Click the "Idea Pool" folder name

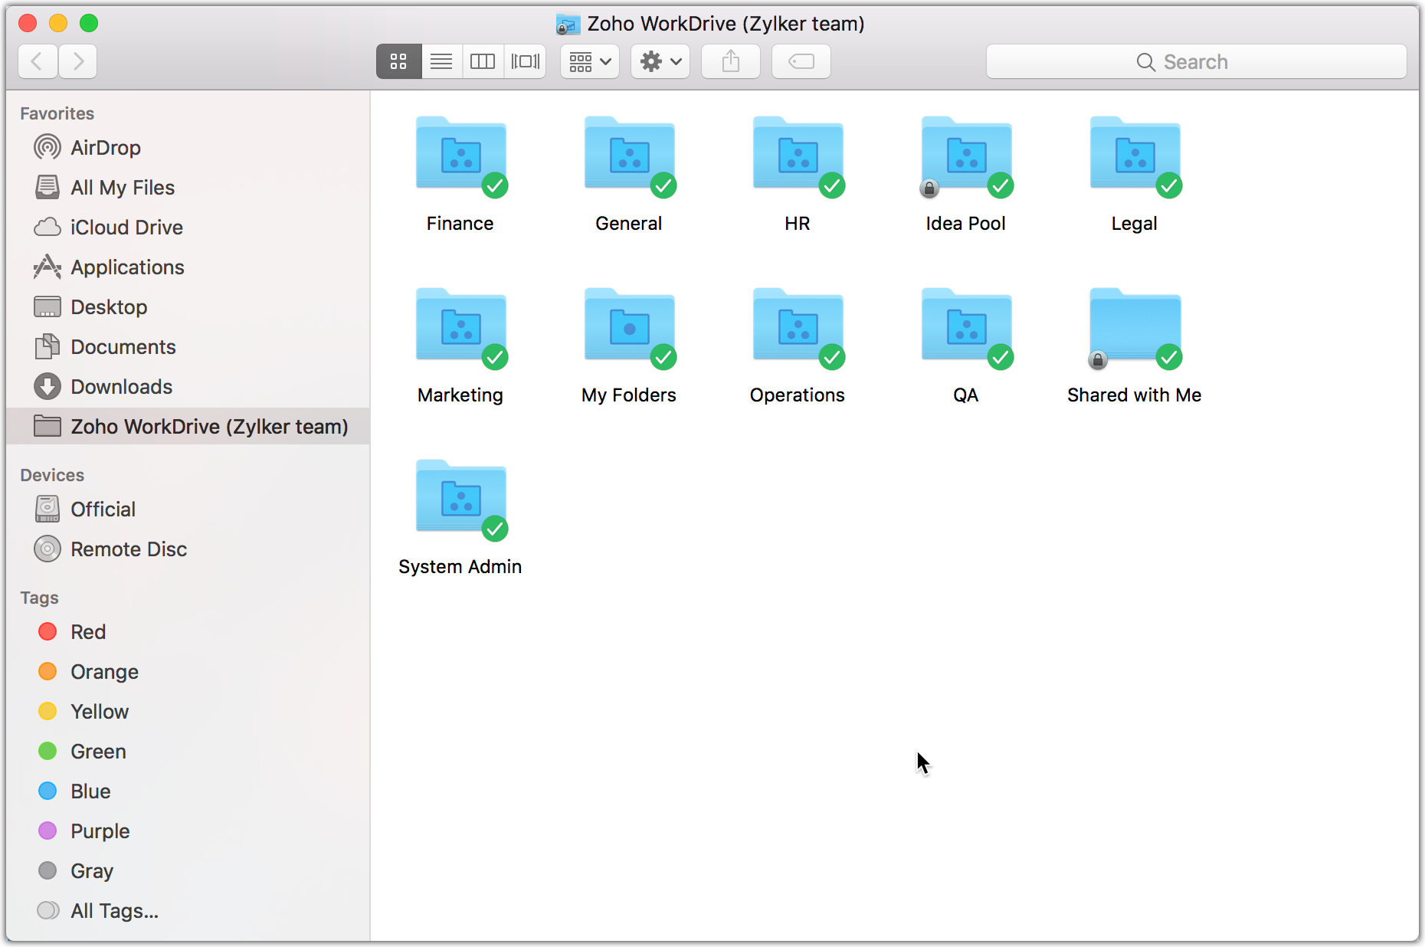pyautogui.click(x=966, y=223)
